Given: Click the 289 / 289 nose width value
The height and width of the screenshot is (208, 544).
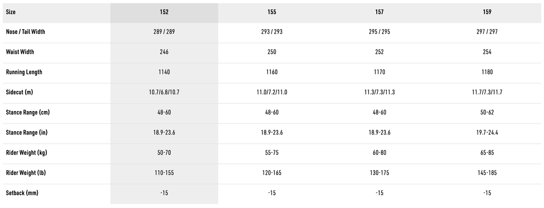Looking at the screenshot, I should pyautogui.click(x=164, y=32).
